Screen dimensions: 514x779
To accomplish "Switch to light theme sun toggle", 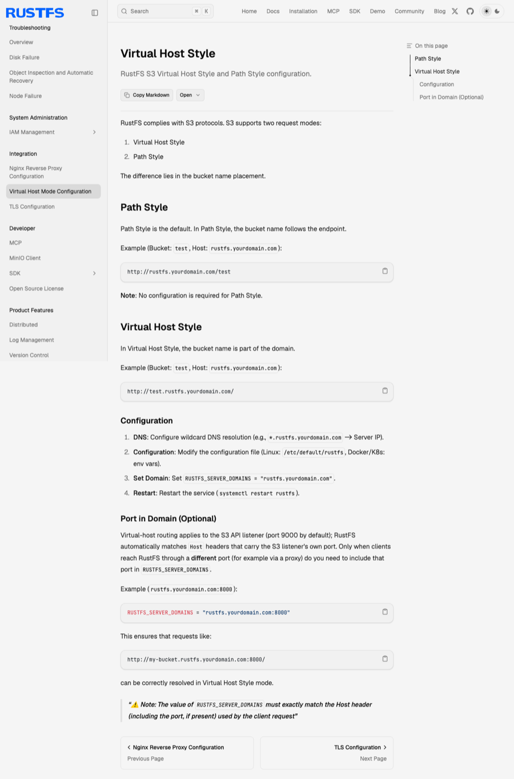I will click(487, 11).
